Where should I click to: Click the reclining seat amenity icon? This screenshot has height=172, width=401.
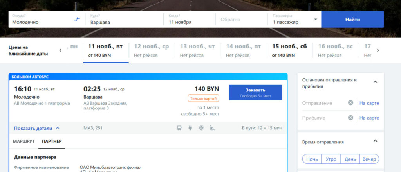click(213, 128)
